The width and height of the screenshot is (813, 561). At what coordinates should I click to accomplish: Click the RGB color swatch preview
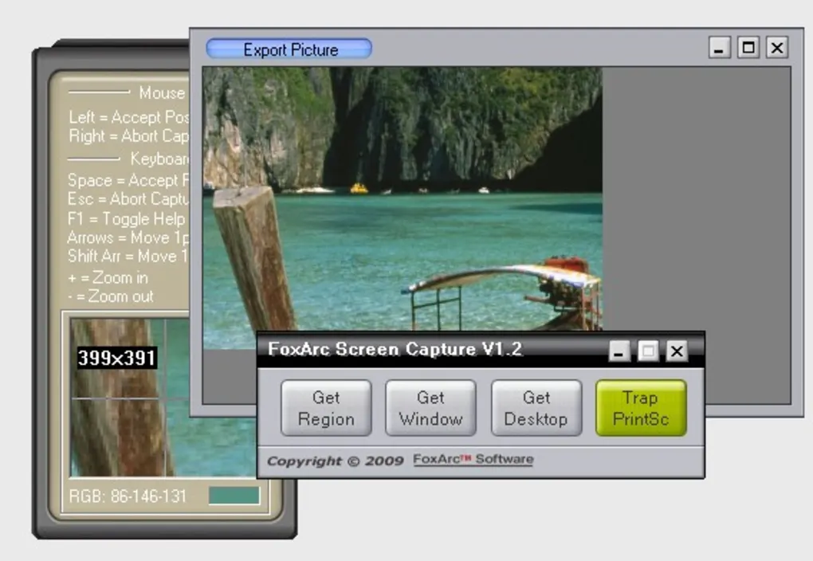(x=233, y=495)
